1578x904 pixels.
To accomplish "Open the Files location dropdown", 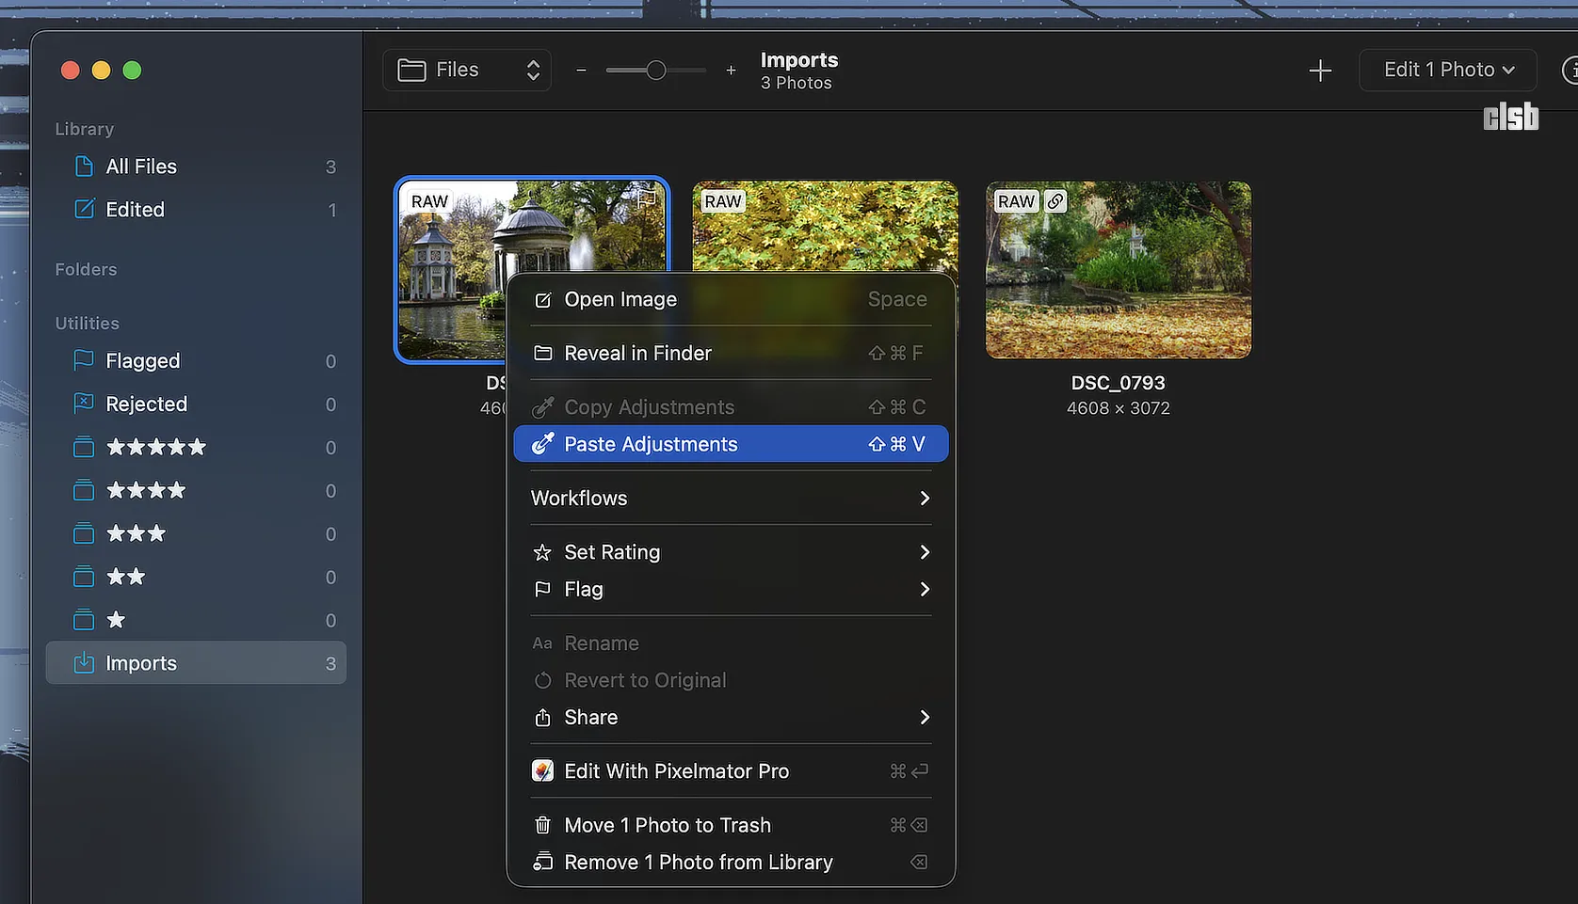I will tap(467, 71).
